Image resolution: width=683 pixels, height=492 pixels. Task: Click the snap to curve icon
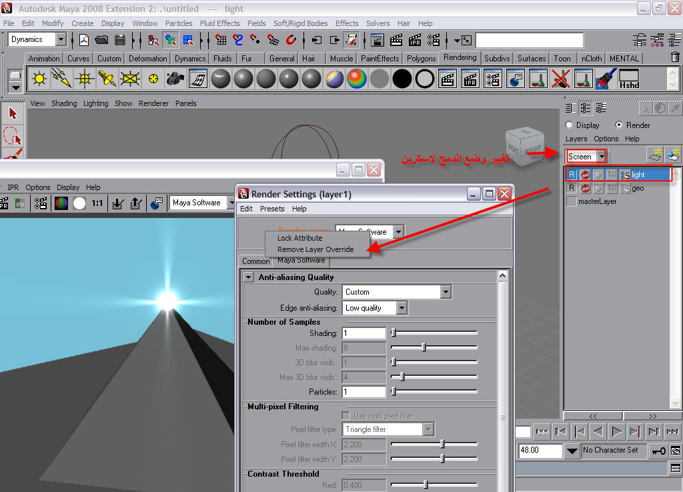tap(238, 40)
